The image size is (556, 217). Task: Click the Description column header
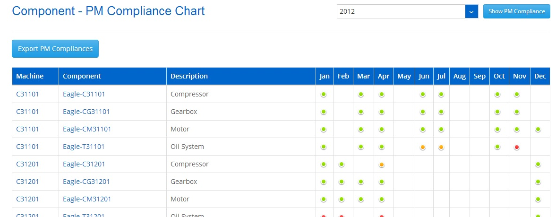pyautogui.click(x=189, y=76)
